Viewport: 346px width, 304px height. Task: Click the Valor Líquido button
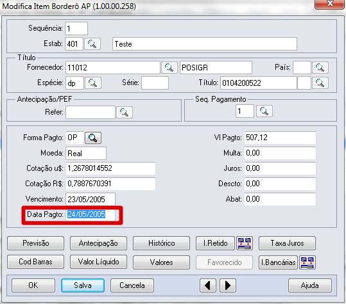98,262
